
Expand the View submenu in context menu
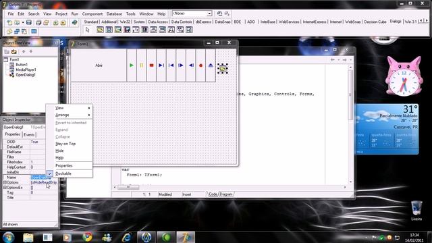tap(69, 108)
